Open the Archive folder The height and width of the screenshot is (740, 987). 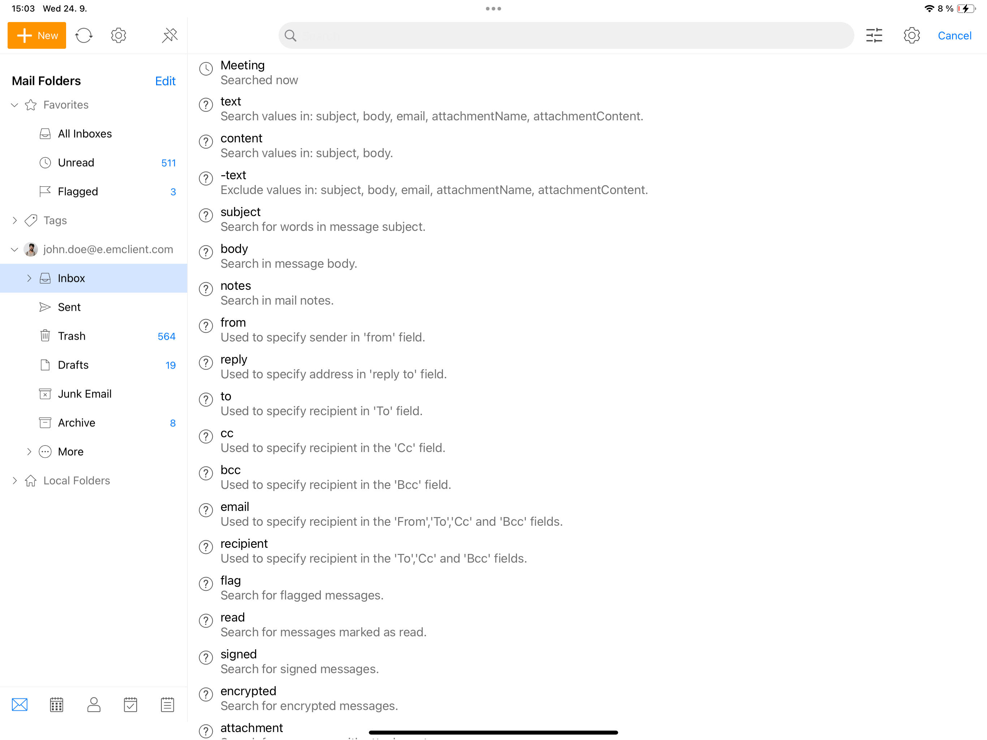[x=94, y=423]
